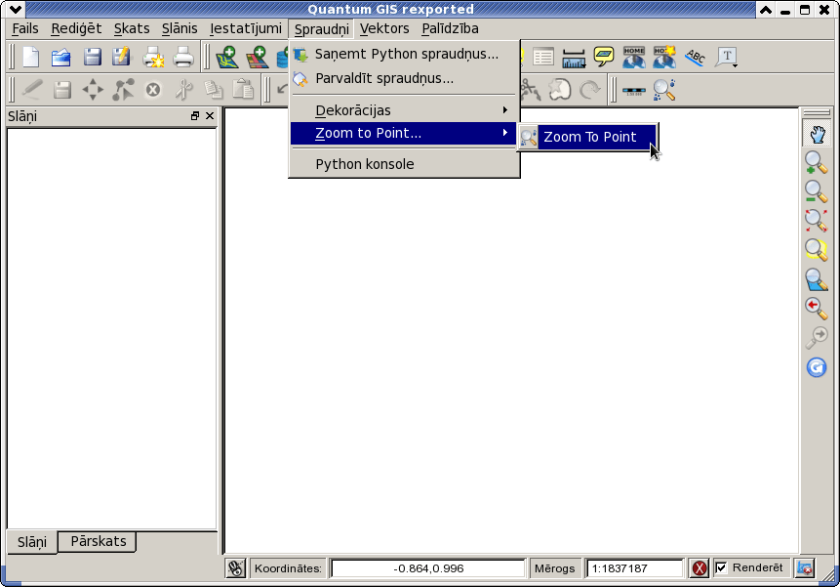Open a project with the folder icon

[61, 57]
